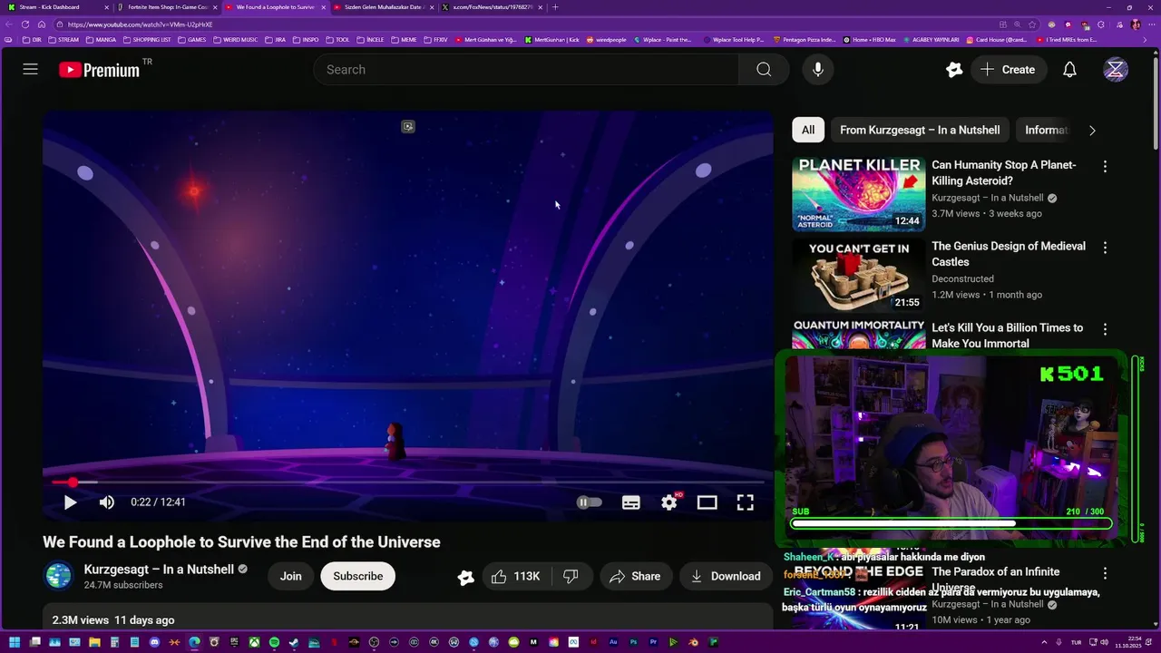Open notifications bell
The height and width of the screenshot is (653, 1161).
pyautogui.click(x=1069, y=70)
